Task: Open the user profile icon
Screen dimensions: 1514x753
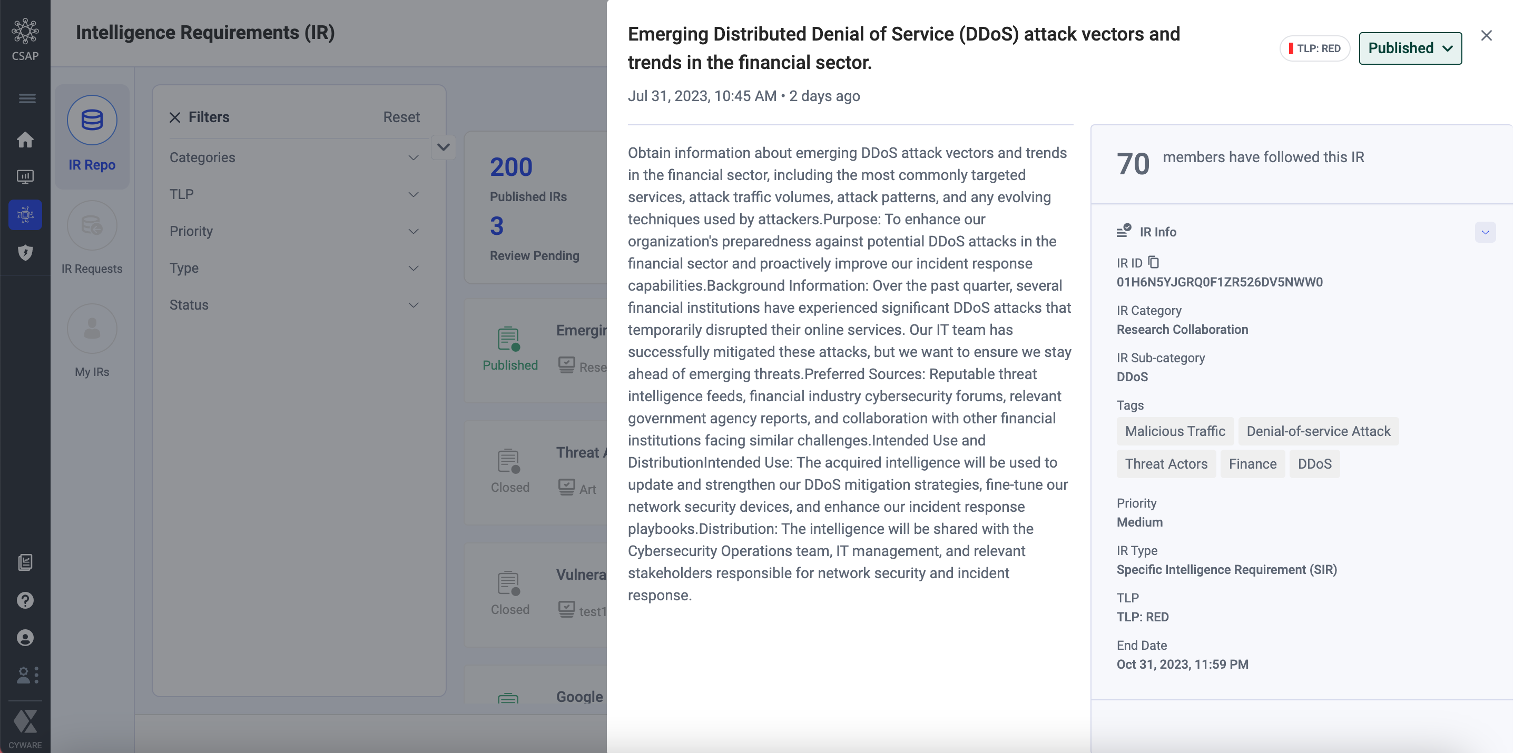Action: tap(25, 638)
